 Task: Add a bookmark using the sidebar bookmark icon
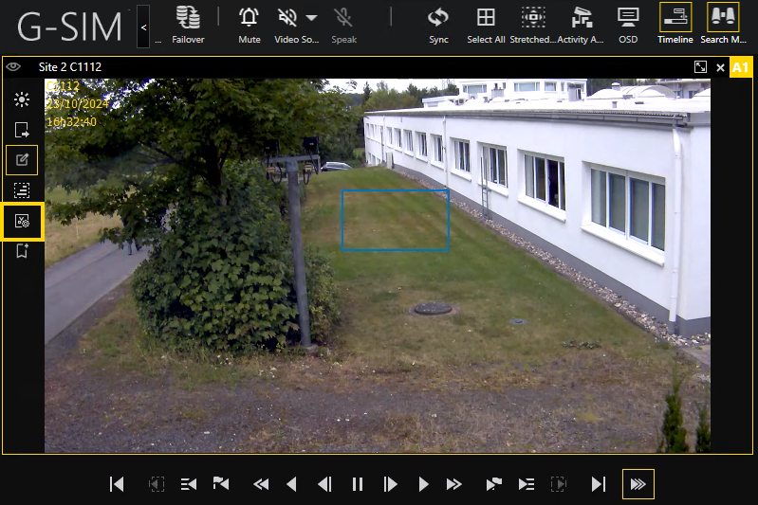(22, 251)
